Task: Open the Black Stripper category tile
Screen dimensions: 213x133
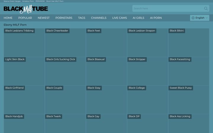Action: point(148,71)
